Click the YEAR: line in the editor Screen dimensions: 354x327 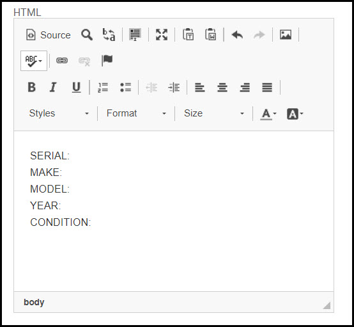[x=45, y=205]
